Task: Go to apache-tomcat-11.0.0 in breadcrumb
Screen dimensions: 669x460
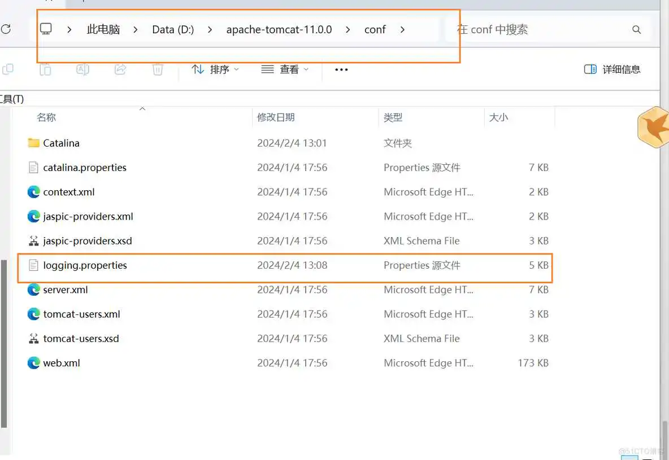Action: 279,29
